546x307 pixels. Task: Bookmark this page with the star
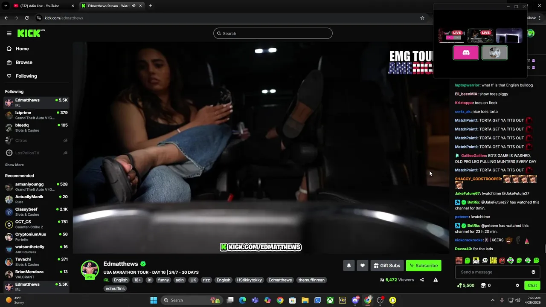(x=422, y=18)
